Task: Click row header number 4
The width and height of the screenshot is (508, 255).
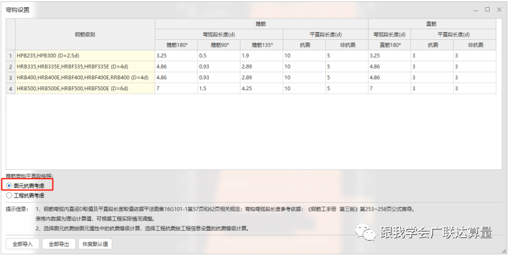Action: pos(10,88)
